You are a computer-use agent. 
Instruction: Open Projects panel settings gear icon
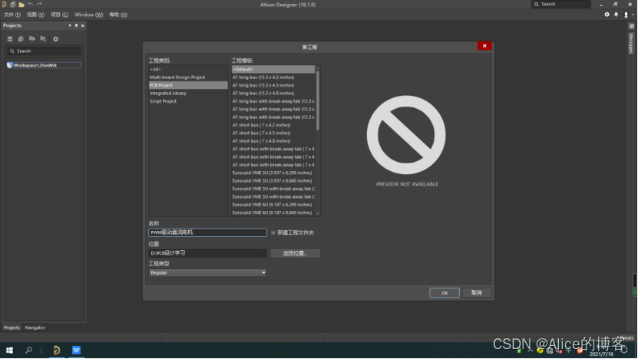point(56,39)
